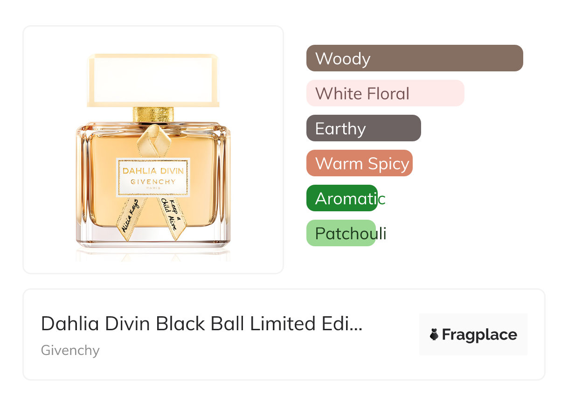Click the white cap of the perfume bottle
The height and width of the screenshot is (403, 568).
153,79
